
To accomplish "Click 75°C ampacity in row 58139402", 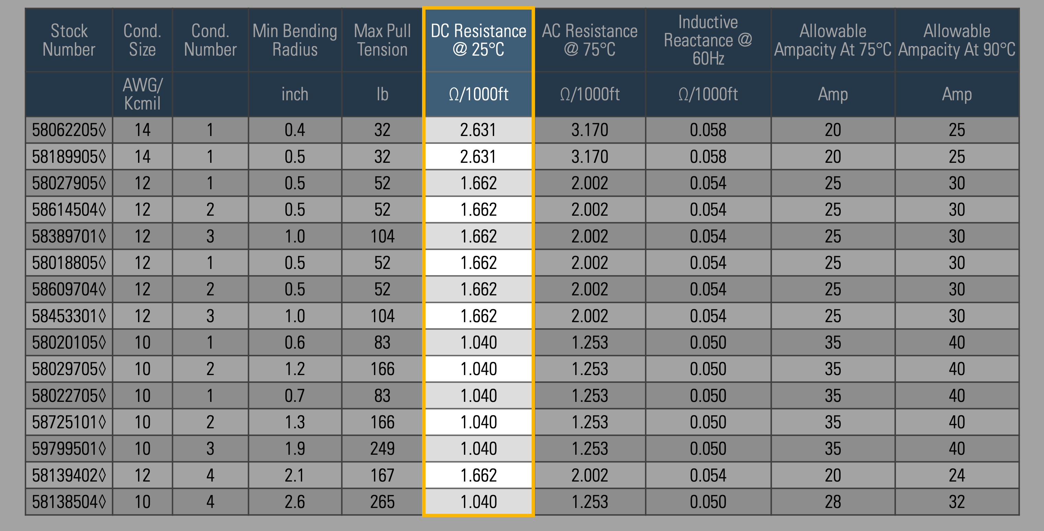I will [x=833, y=475].
